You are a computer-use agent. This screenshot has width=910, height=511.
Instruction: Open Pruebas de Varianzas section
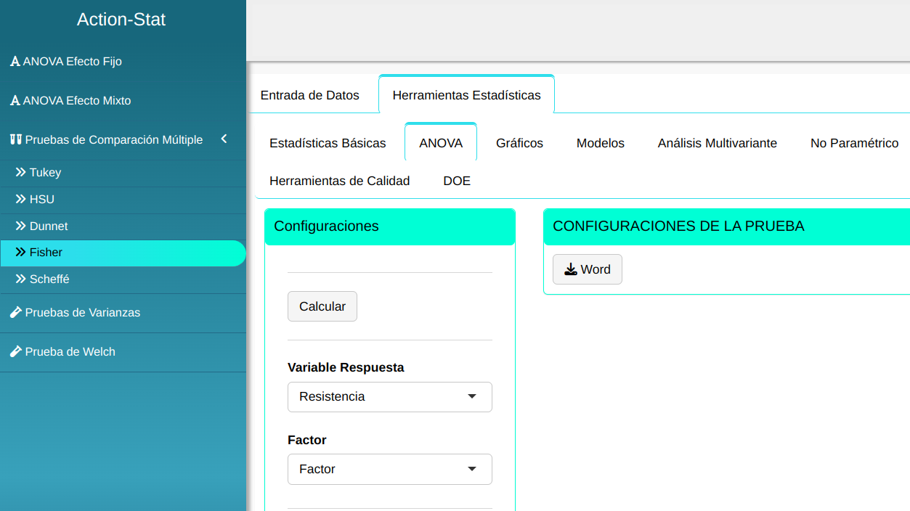point(82,313)
